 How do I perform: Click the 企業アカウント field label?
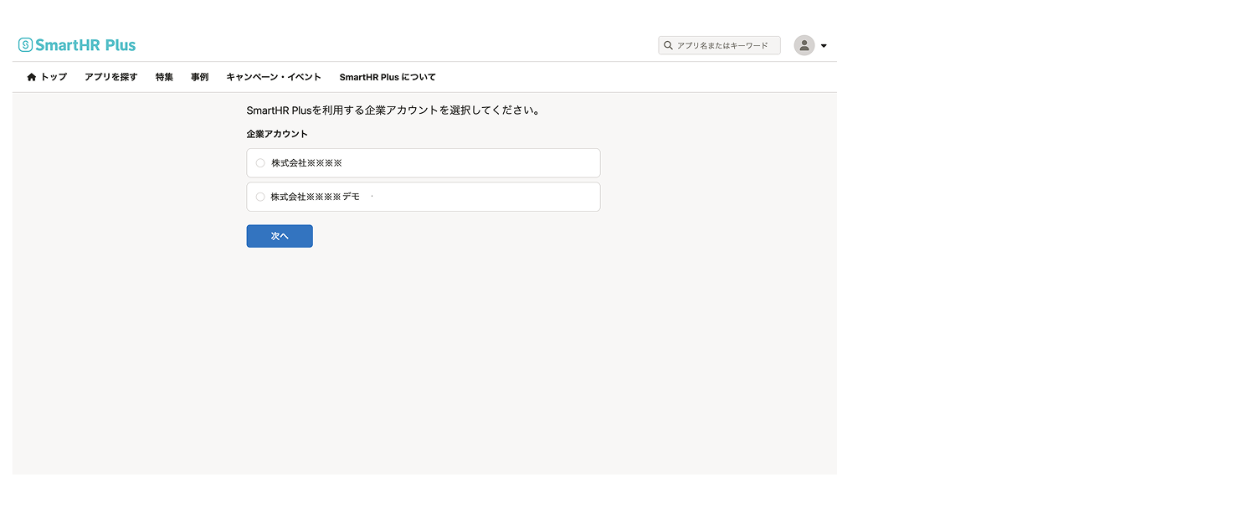pos(277,134)
